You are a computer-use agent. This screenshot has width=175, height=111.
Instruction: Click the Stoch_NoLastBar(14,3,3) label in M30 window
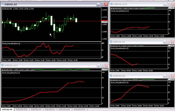[120, 11]
